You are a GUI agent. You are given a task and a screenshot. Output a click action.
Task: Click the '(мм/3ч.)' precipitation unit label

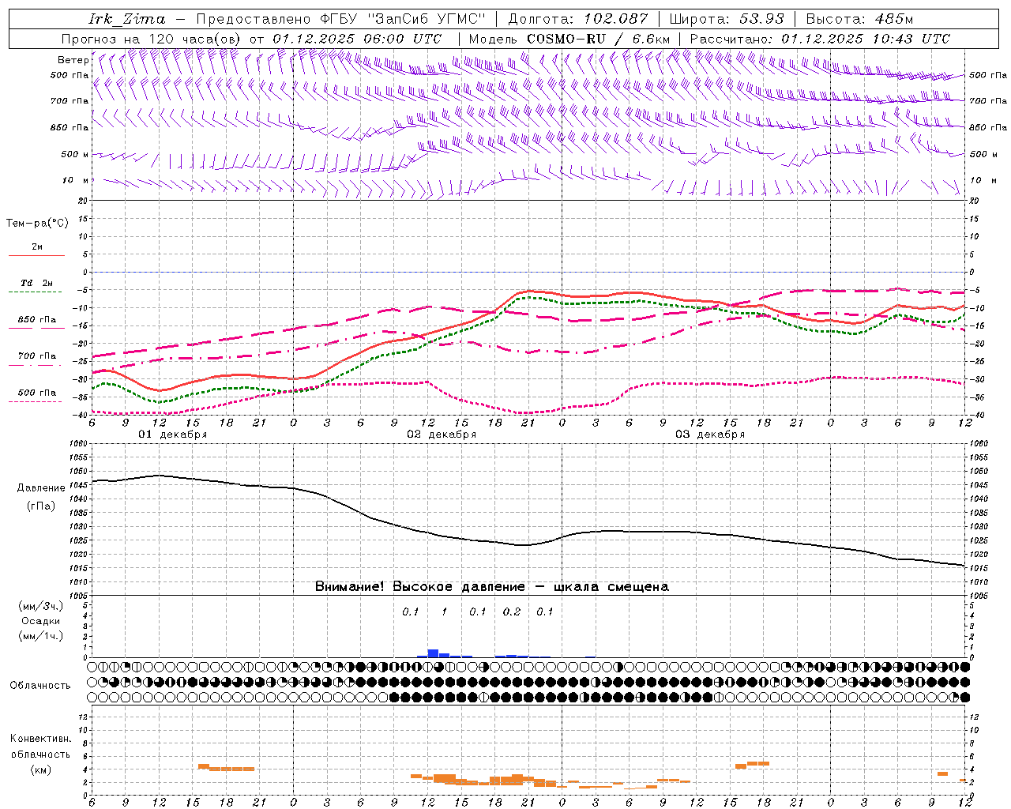(41, 606)
